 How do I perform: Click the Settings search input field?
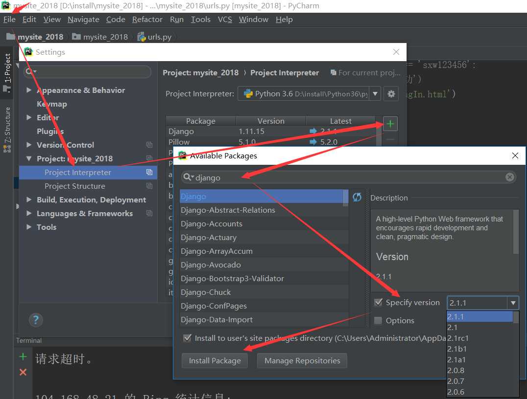pyautogui.click(x=87, y=71)
